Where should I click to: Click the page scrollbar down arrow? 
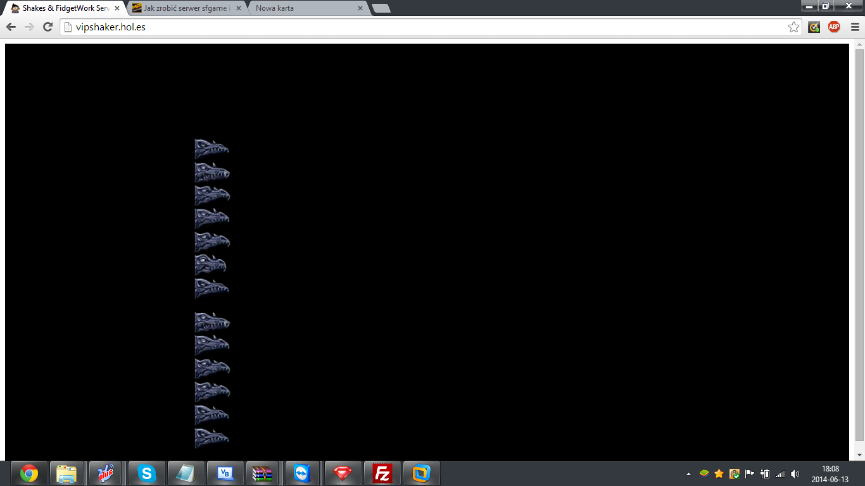859,455
